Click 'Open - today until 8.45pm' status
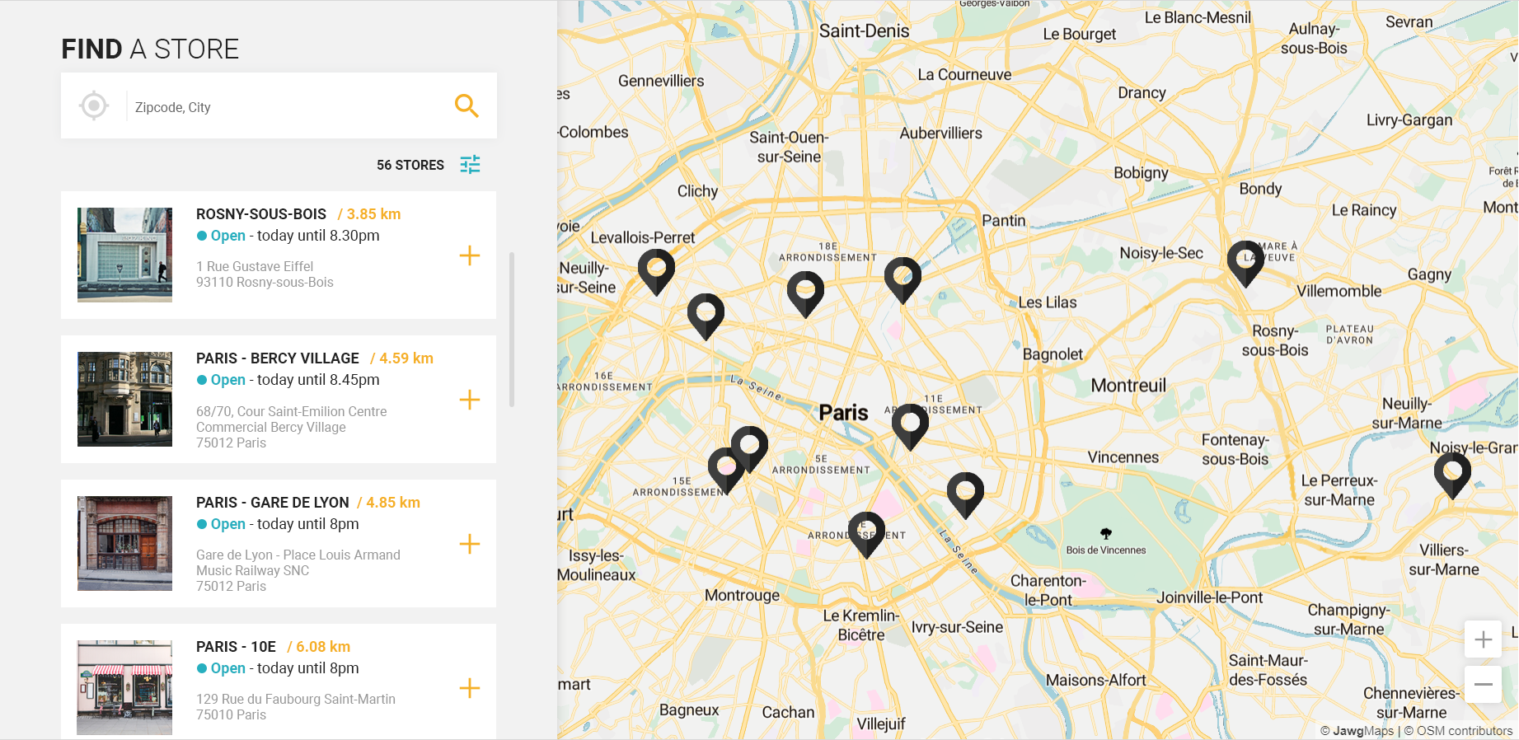Viewport: 1519px width, 740px height. 288,380
